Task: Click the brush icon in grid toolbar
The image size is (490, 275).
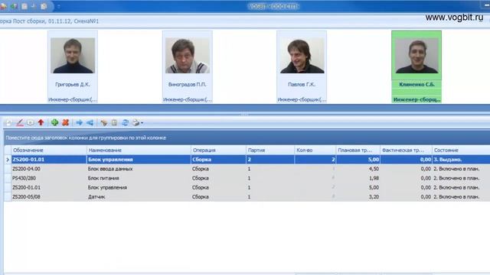Action: (104, 122)
